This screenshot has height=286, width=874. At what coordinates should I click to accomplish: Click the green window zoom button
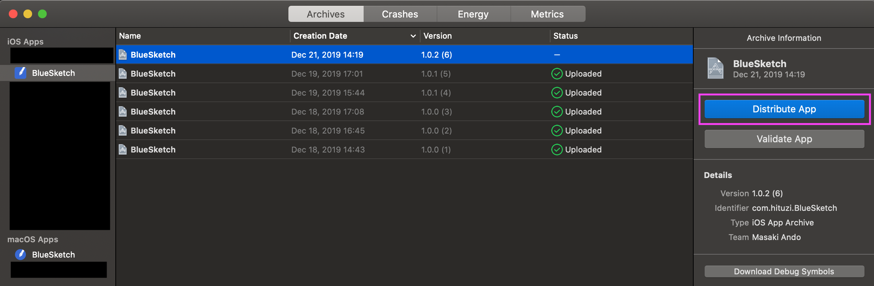pyautogui.click(x=42, y=14)
